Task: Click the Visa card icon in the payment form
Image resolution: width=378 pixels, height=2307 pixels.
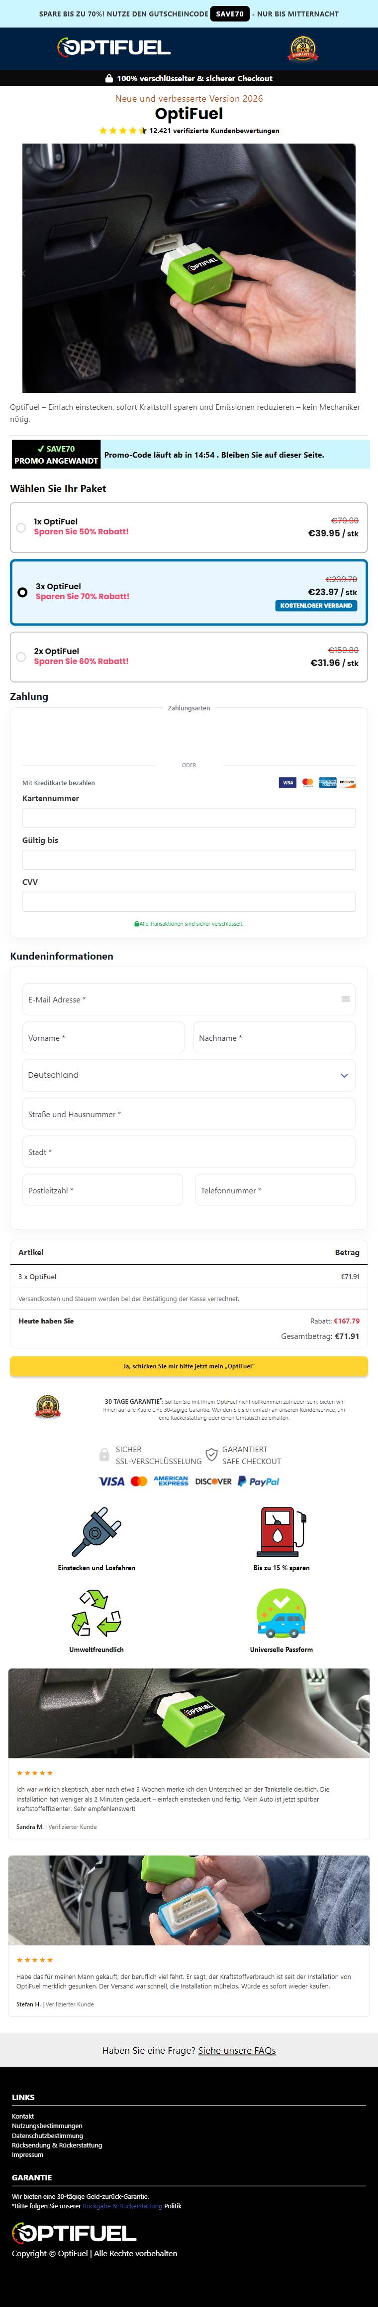Action: pos(287,783)
